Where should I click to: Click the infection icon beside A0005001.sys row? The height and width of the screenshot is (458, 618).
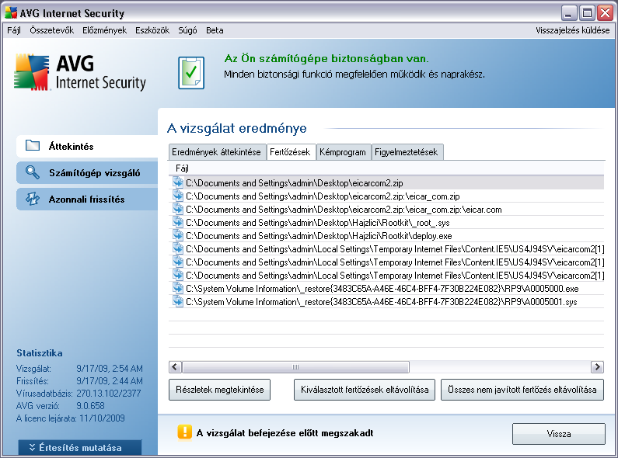tap(178, 301)
